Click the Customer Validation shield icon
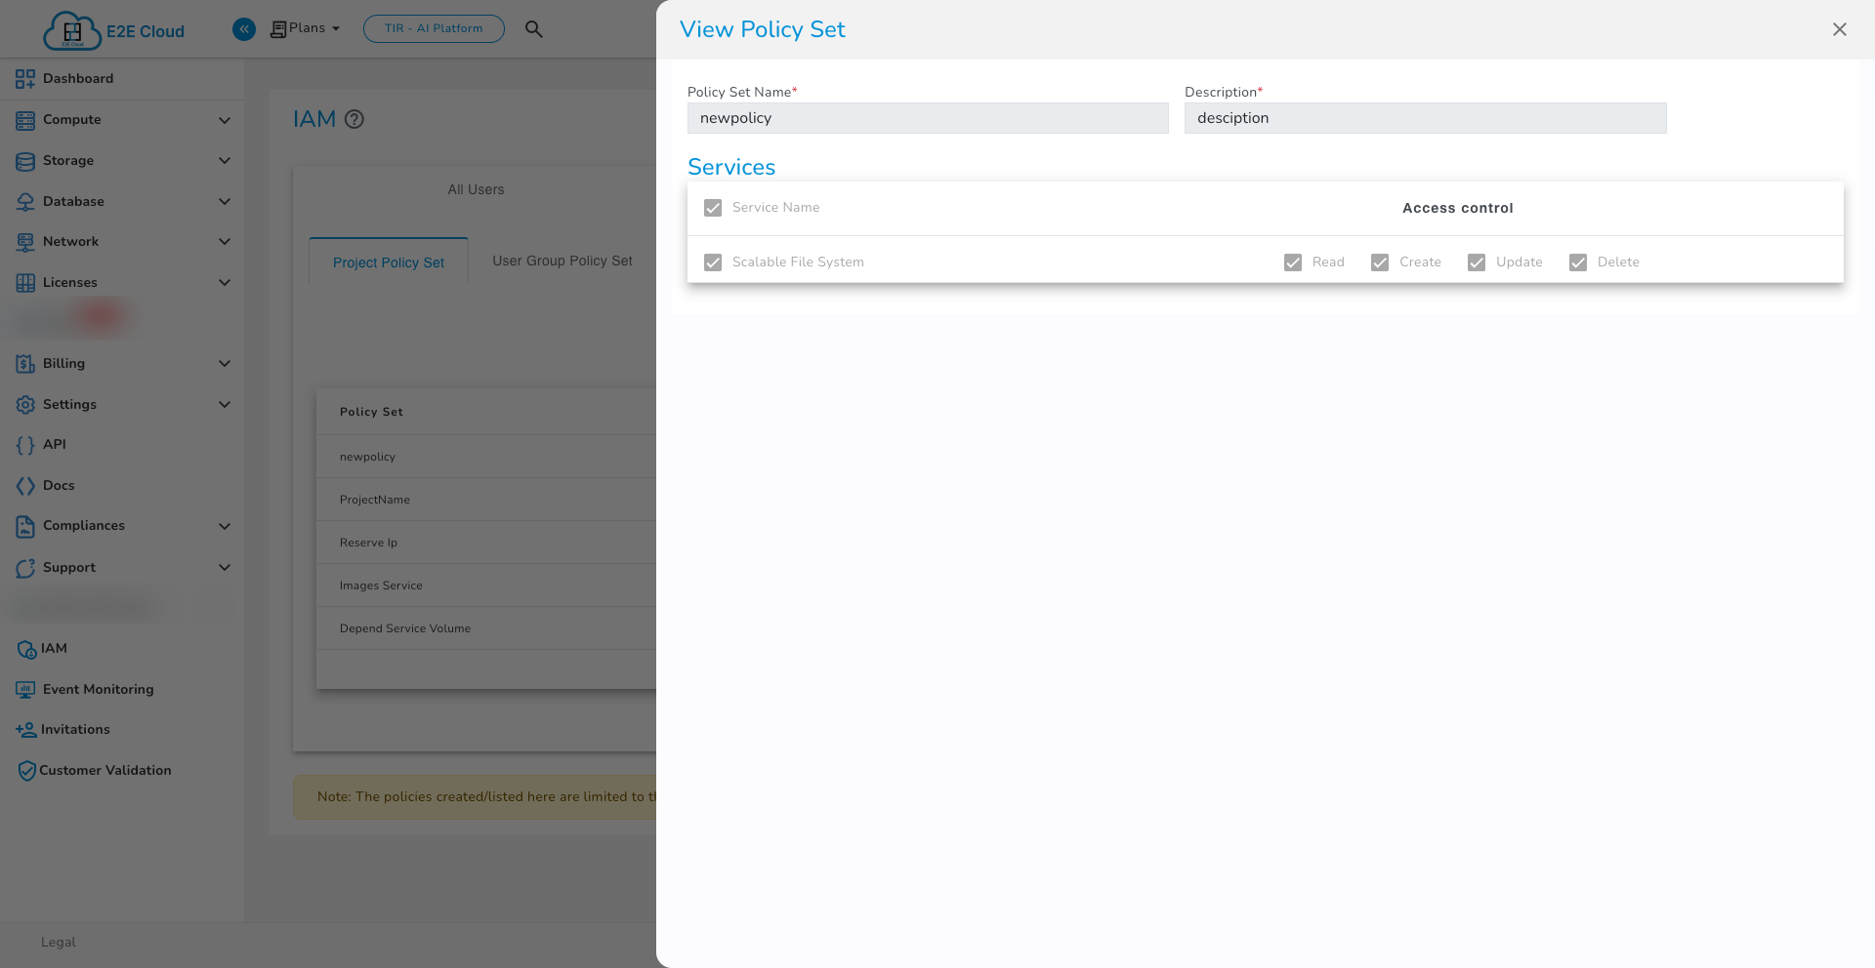The image size is (1875, 968). coord(26,771)
